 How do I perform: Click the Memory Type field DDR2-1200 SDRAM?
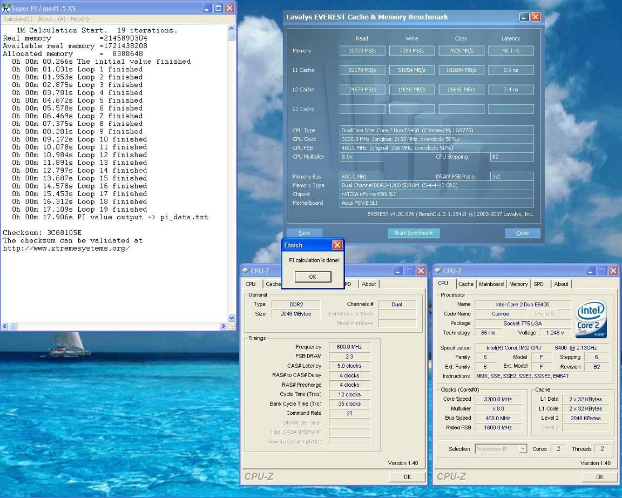click(436, 185)
